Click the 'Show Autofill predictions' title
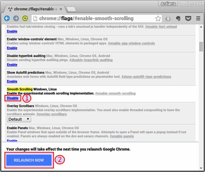Image resolution: width=205 pixels, height=172 pixels. 26,73
